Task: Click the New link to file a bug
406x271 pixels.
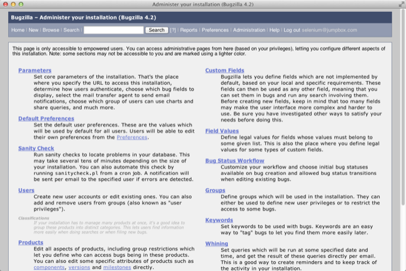Action: pos(33,30)
